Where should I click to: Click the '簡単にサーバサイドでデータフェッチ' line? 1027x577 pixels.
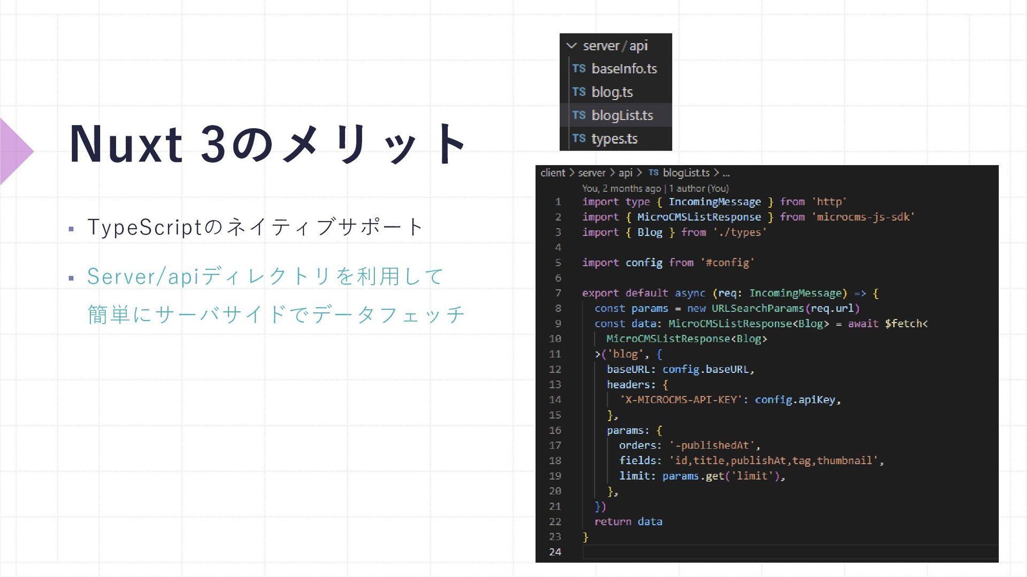pyautogui.click(x=276, y=315)
